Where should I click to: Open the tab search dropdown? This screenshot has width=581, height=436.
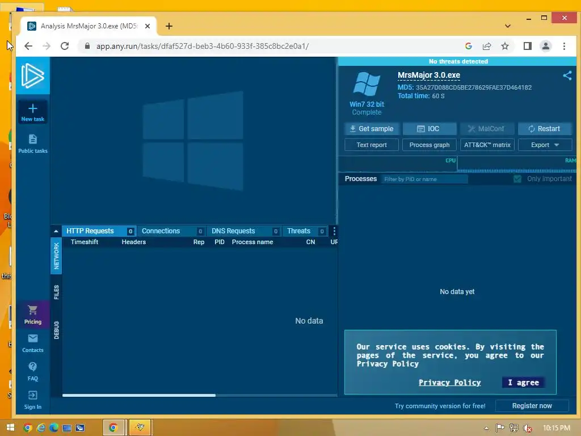508,26
